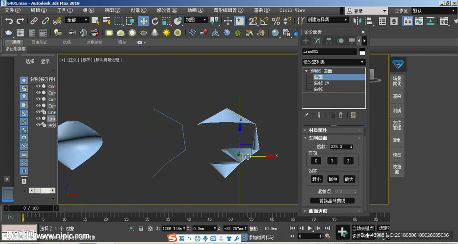
Task: Click the Undo arrow icon
Action: (9, 21)
